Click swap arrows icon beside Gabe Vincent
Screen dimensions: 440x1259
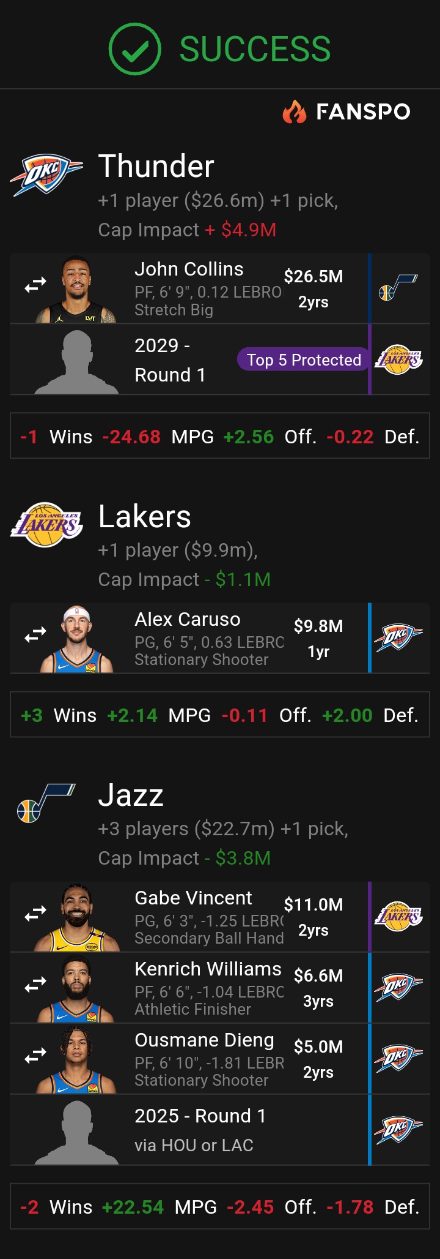35,914
